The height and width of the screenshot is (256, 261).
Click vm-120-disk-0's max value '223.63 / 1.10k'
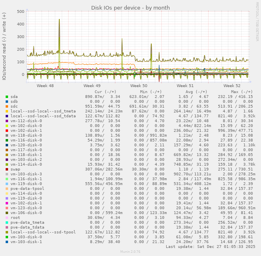[236, 145]
